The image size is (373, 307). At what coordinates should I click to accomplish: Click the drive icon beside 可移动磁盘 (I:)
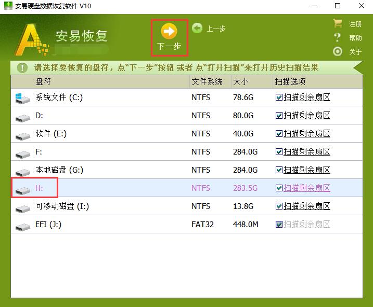point(23,208)
